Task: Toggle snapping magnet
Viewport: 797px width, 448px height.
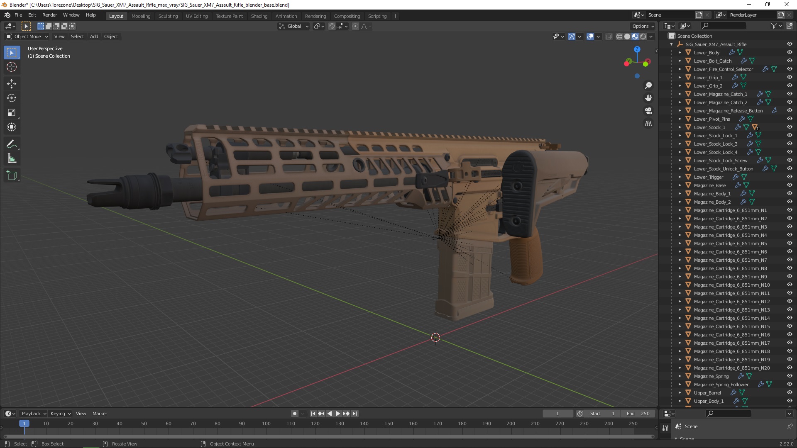Action: (x=331, y=26)
